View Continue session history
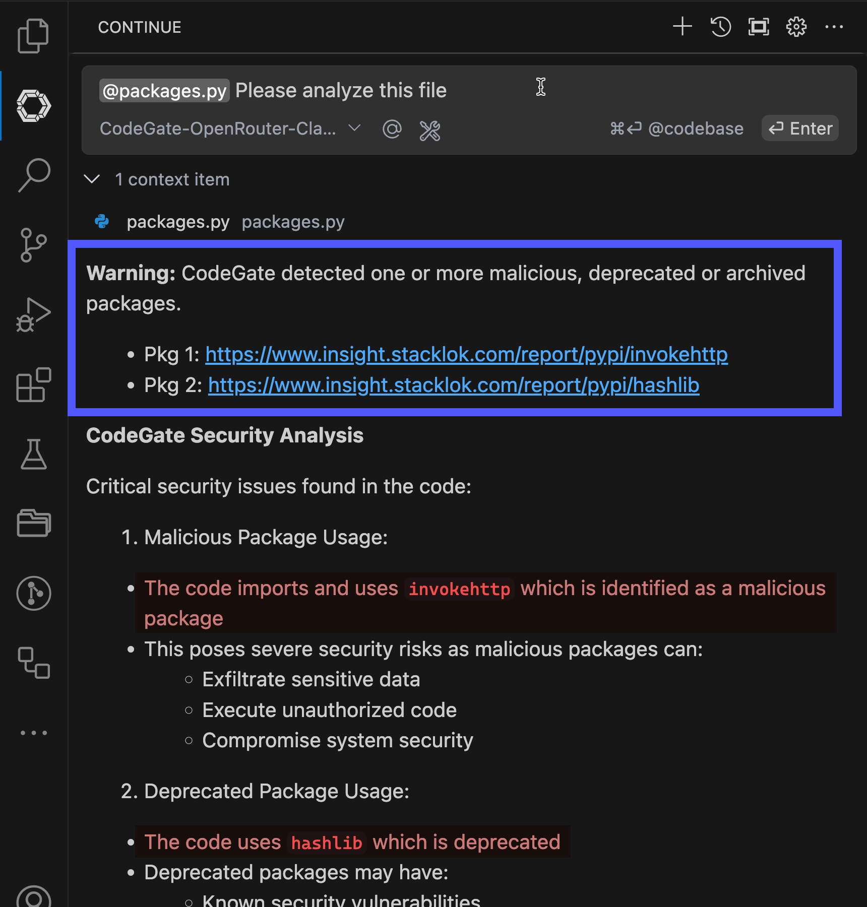867x907 pixels. point(721,26)
